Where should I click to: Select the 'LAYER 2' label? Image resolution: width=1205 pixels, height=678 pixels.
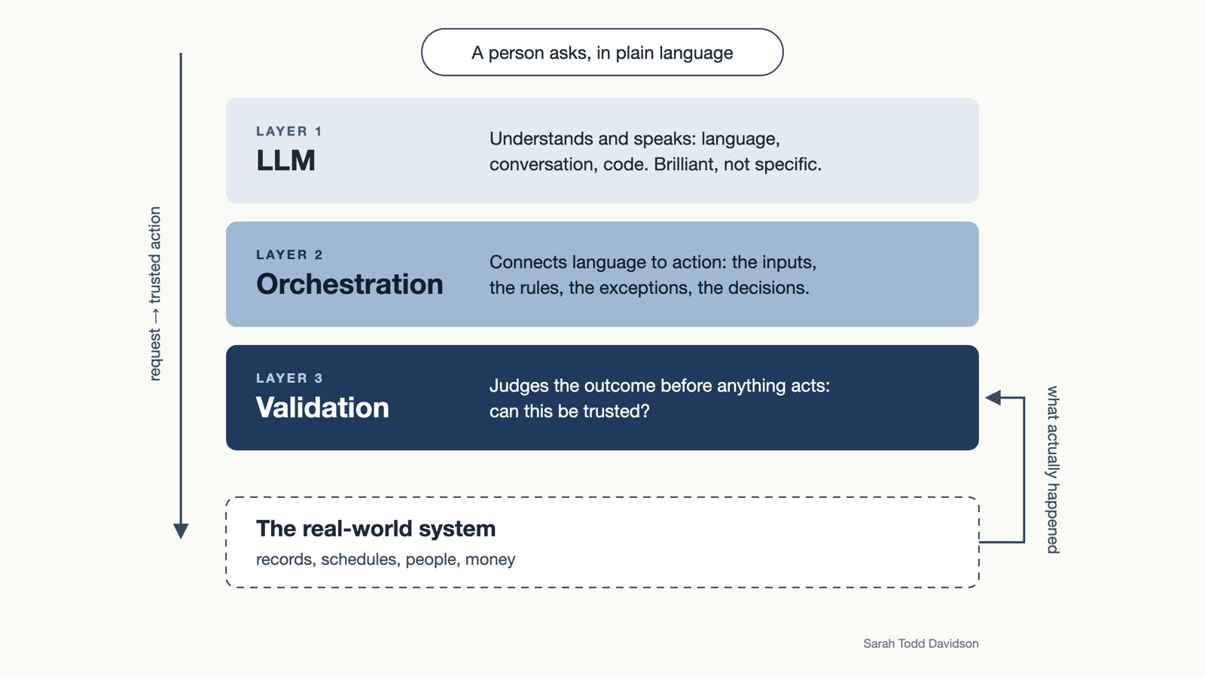(x=289, y=255)
